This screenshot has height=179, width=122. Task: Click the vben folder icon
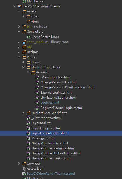(x=29, y=22)
